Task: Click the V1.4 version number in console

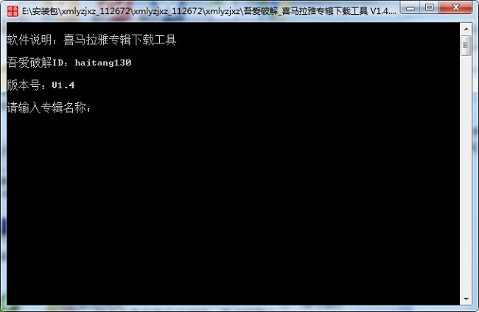Action: click(63, 85)
